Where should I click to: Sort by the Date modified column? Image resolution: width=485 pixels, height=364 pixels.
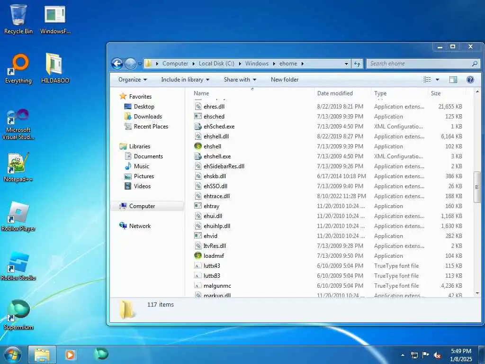tap(343, 93)
